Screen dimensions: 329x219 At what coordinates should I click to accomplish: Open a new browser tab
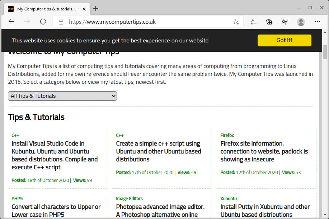pos(96,9)
